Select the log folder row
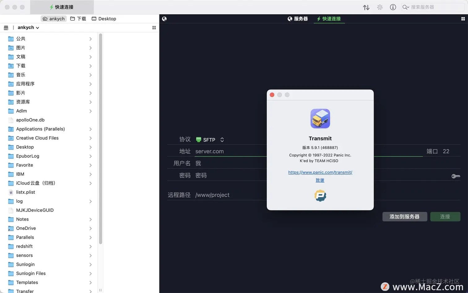The image size is (468, 293). click(x=50, y=201)
